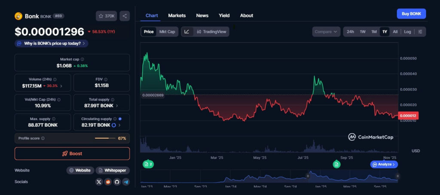Viewport: 440px width, 195px height.
Task: Click right handle of timeline range selector
Action: (397, 176)
